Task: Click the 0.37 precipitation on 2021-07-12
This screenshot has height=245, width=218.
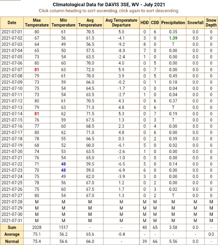Action: point(173,101)
